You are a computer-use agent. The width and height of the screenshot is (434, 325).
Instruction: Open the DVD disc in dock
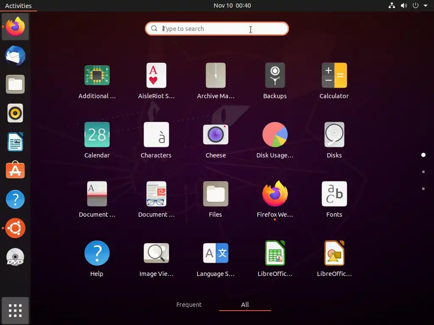[x=15, y=257]
